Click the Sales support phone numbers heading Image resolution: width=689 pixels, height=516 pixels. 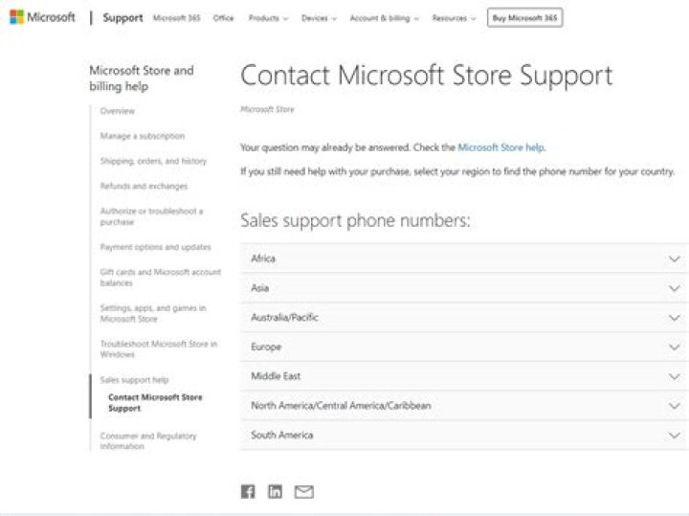(x=355, y=220)
